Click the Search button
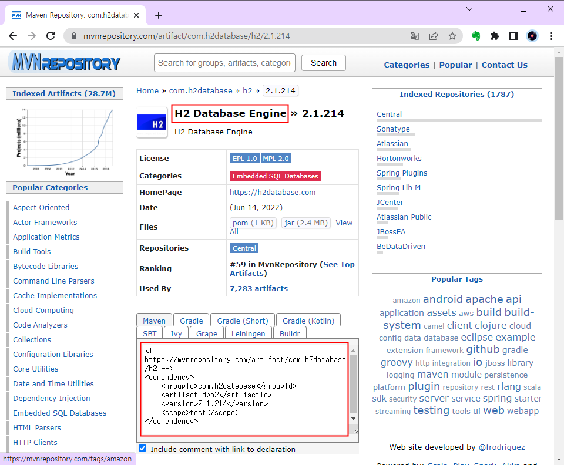The height and width of the screenshot is (465, 564). click(324, 63)
